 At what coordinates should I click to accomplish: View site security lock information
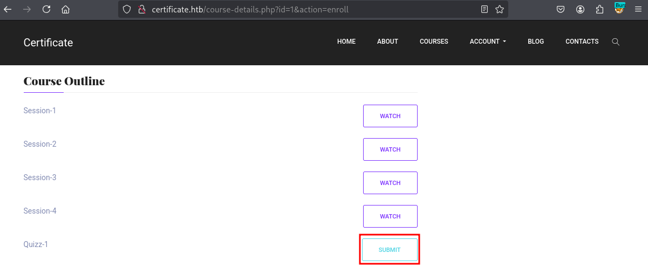click(142, 9)
